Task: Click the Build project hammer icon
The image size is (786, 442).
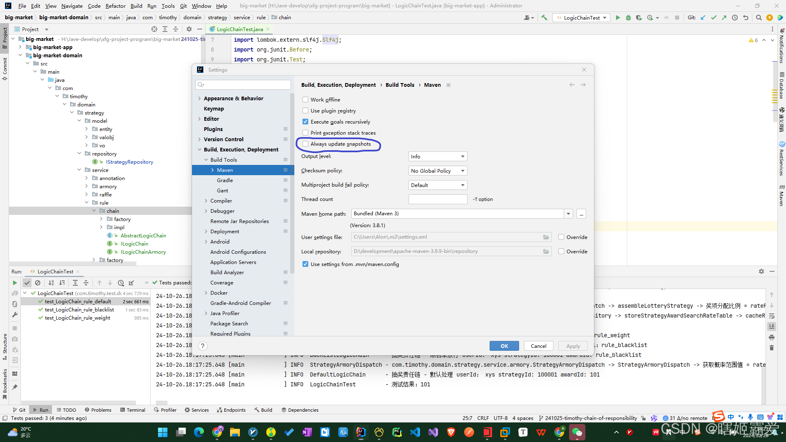Action: pos(544,18)
